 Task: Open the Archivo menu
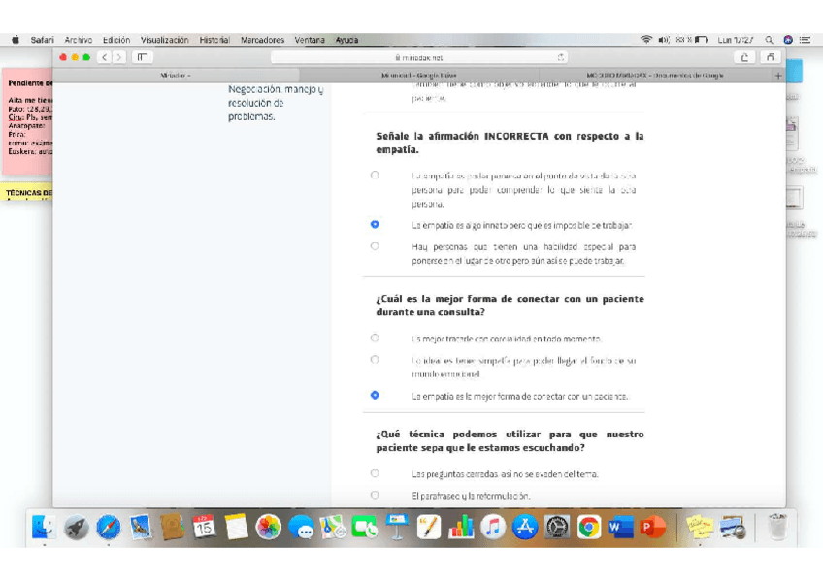[79, 40]
